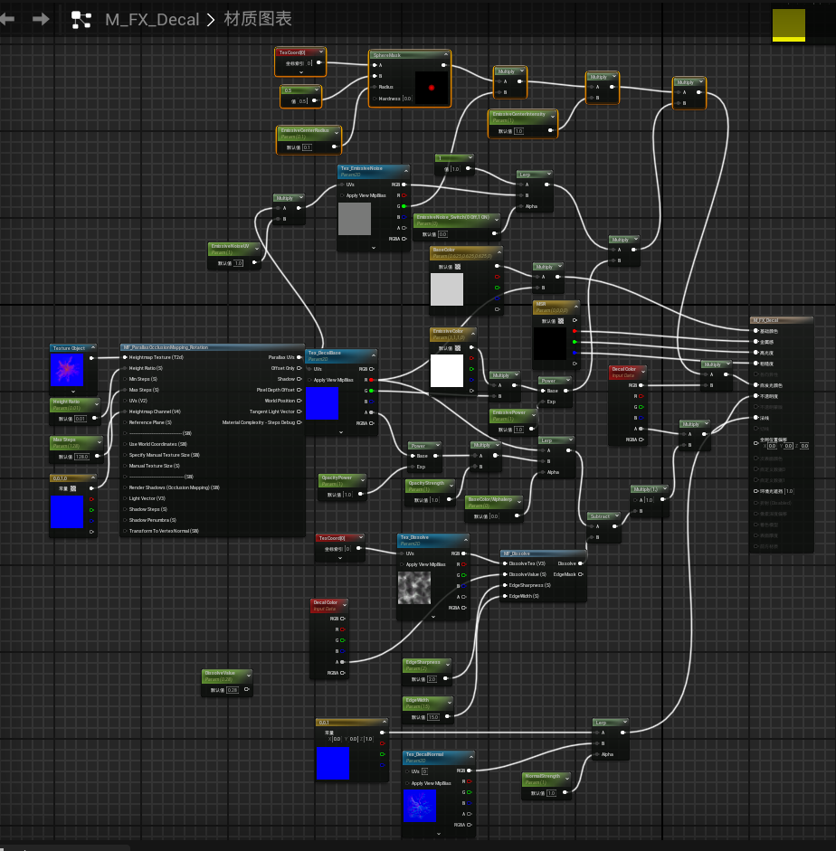Click the SphereMask node red dot preview

tap(432, 88)
